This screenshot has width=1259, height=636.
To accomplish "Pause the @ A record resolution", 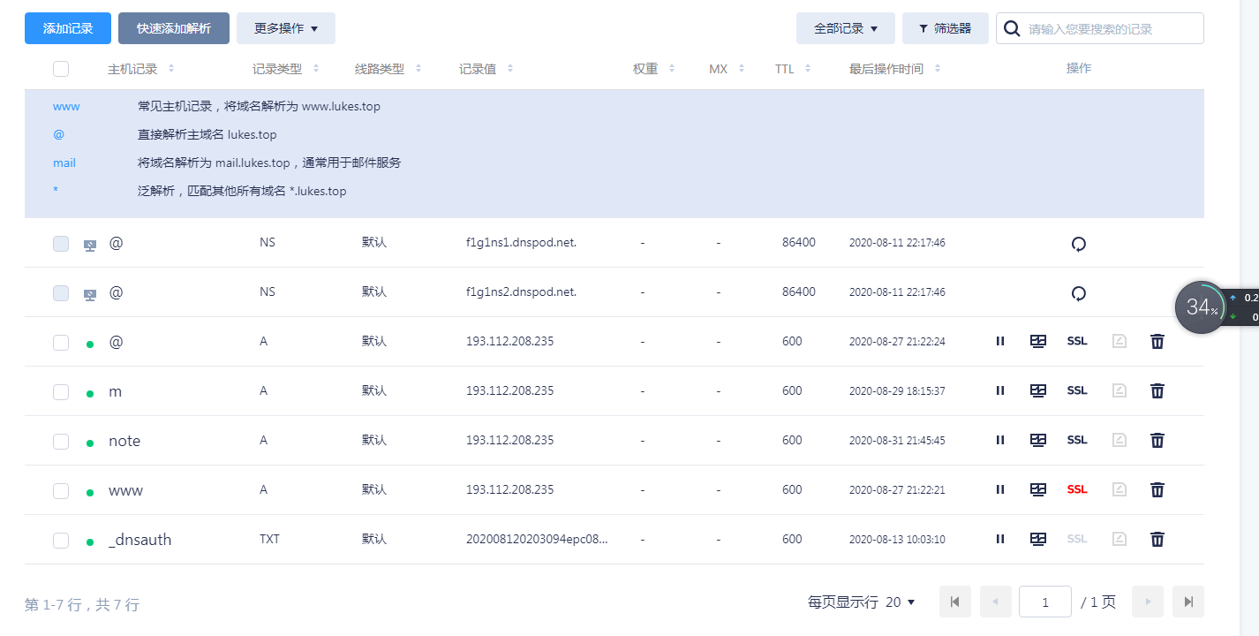I will pyautogui.click(x=999, y=340).
